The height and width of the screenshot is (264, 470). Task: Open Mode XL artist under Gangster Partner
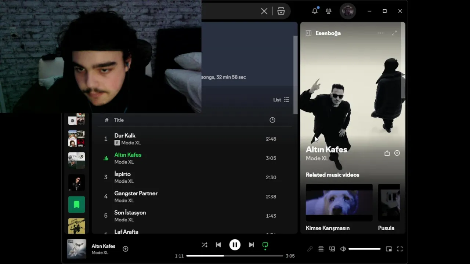click(x=124, y=201)
